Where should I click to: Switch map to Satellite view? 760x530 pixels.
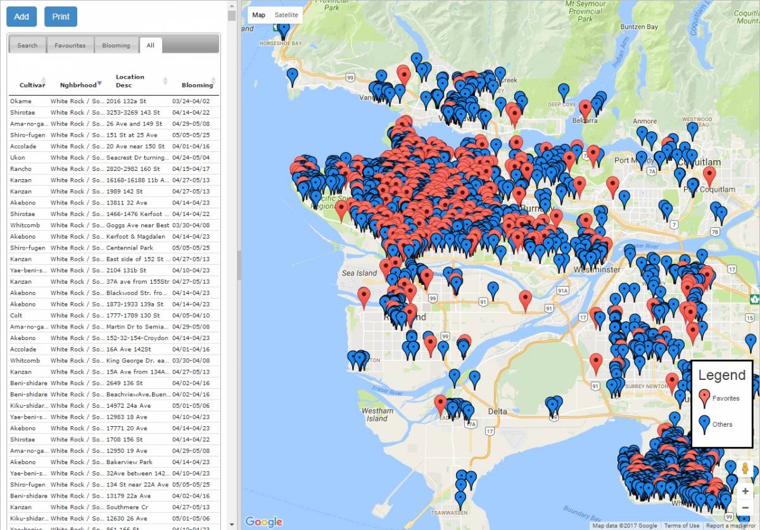[x=286, y=15]
